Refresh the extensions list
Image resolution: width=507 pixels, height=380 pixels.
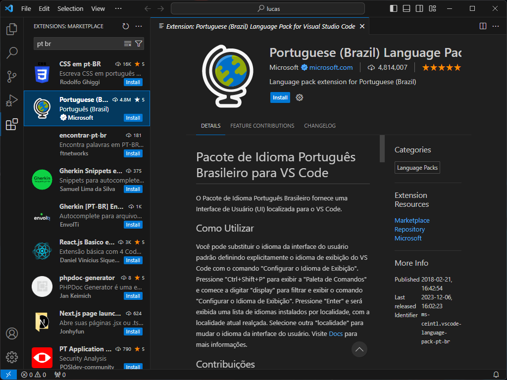click(125, 26)
